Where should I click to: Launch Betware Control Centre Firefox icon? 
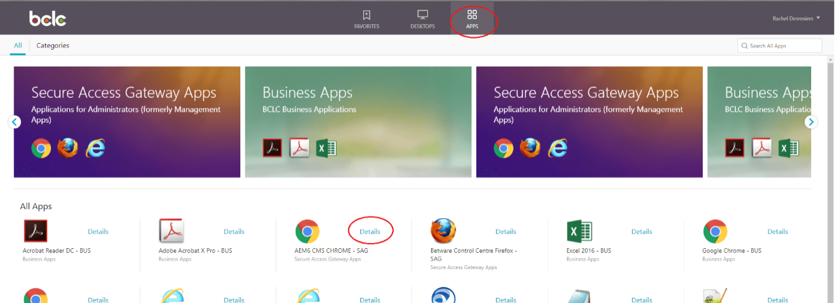(x=443, y=231)
